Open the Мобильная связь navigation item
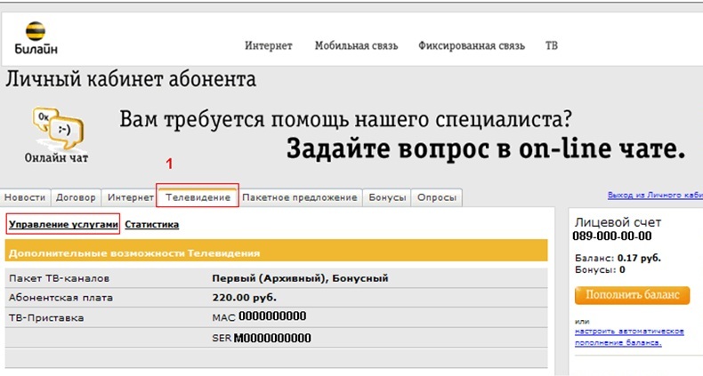 click(356, 45)
